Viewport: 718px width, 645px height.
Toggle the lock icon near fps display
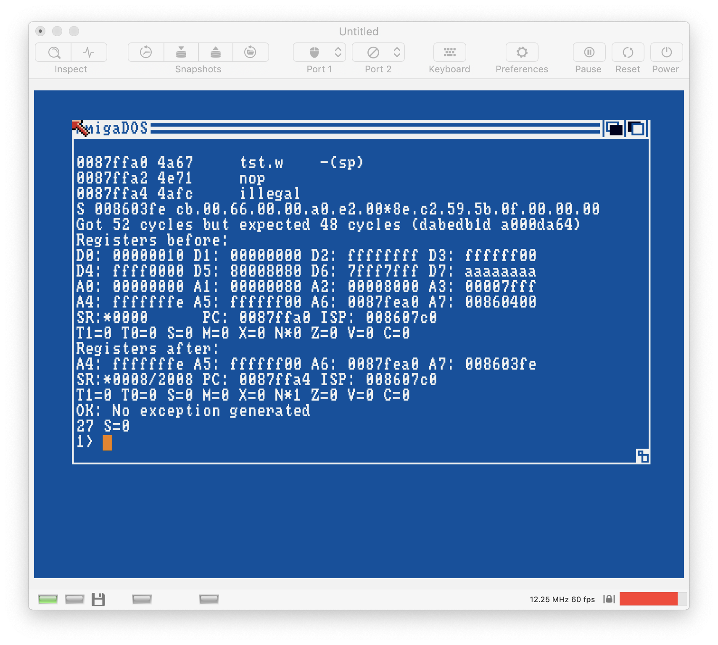tap(609, 599)
